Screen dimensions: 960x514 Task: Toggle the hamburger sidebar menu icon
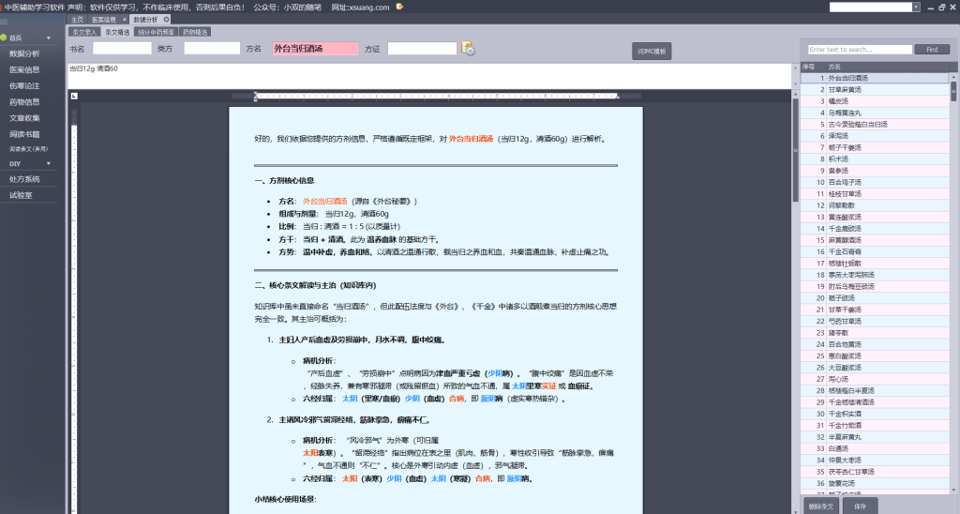click(4, 20)
